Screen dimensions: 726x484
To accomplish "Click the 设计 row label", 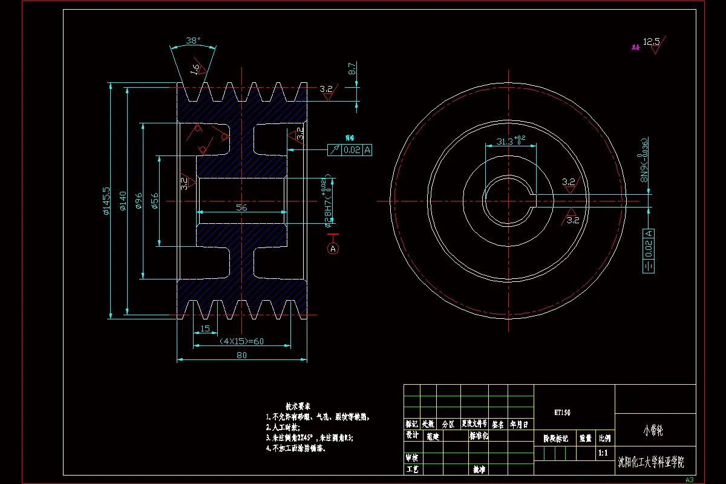I will point(412,435).
